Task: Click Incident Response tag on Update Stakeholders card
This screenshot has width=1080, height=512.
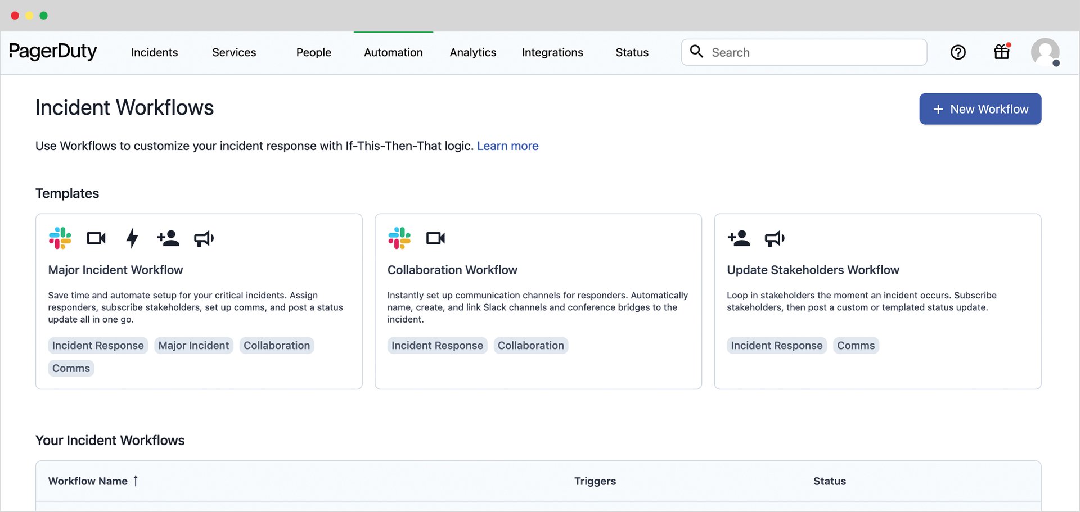Action: pyautogui.click(x=776, y=346)
